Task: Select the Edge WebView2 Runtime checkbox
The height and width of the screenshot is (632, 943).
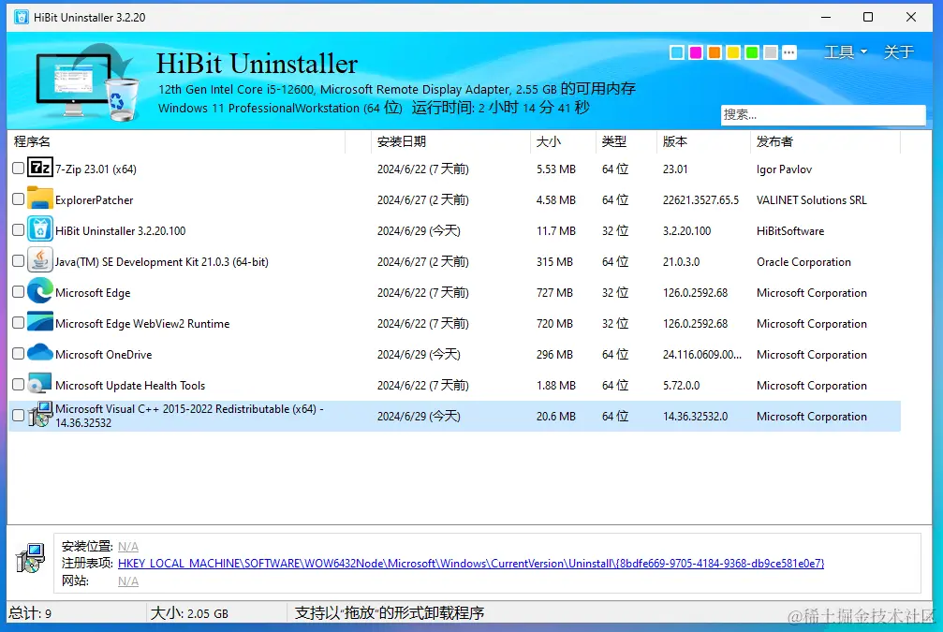Action: click(18, 322)
